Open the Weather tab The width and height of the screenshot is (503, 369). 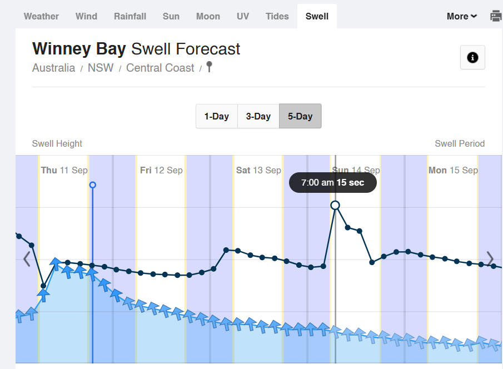pos(41,16)
